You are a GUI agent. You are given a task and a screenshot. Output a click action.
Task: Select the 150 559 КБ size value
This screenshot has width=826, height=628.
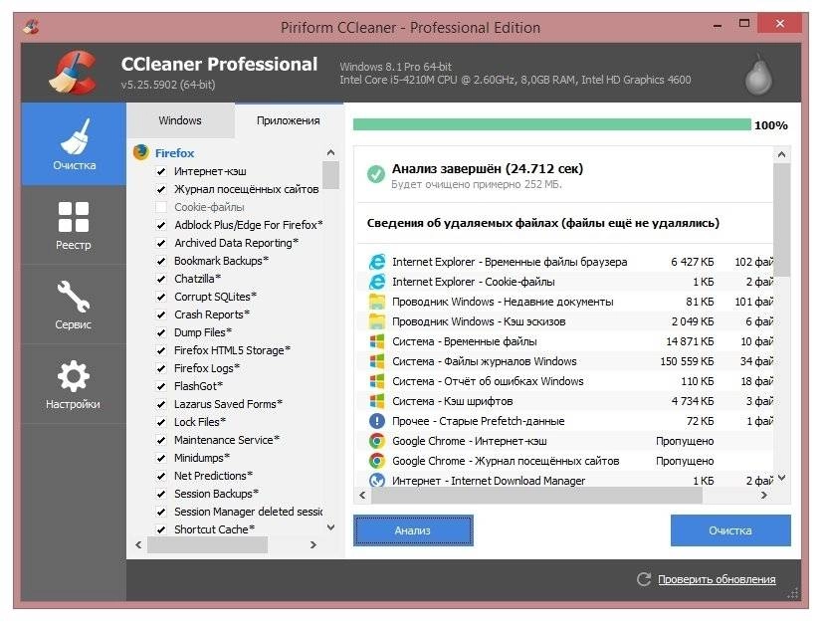coord(687,361)
